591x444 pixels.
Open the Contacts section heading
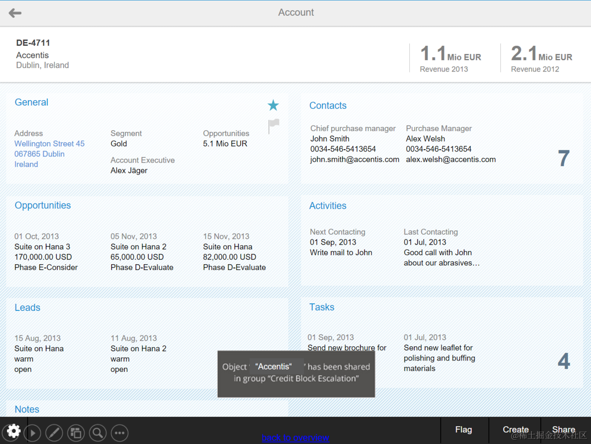[328, 106]
